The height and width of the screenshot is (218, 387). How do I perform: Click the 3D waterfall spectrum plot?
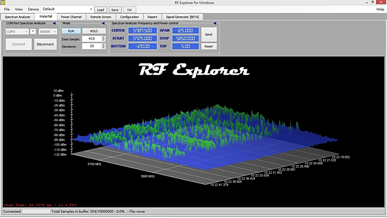[193, 132]
